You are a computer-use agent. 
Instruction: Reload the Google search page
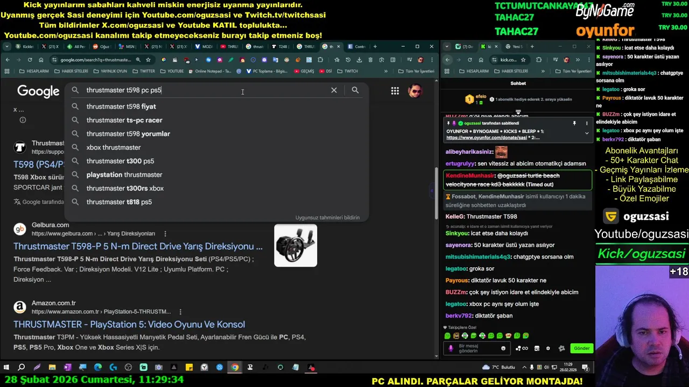(x=30, y=60)
